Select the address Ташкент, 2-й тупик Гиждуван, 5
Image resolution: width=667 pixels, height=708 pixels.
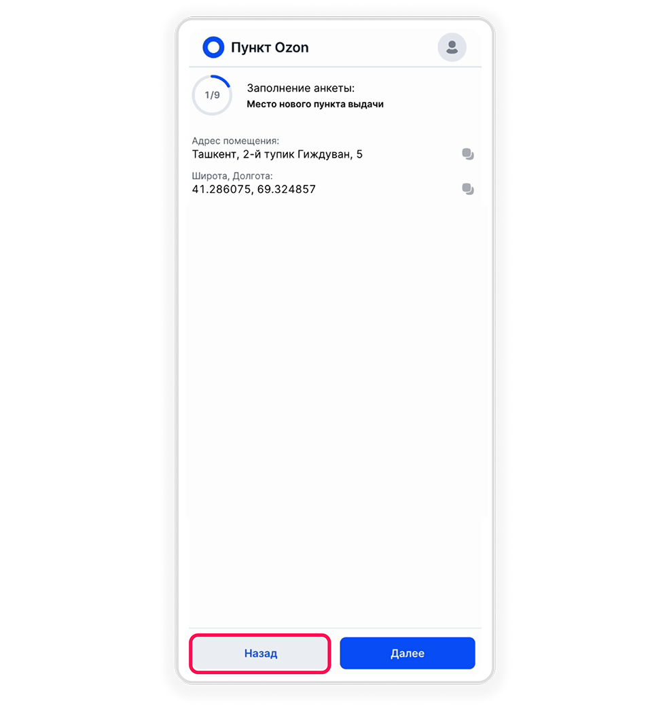(277, 154)
